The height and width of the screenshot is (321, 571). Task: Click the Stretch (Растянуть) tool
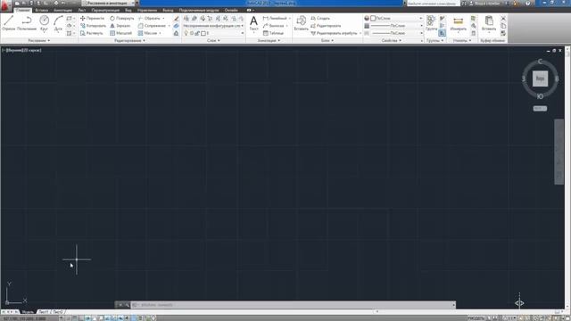tap(91, 33)
